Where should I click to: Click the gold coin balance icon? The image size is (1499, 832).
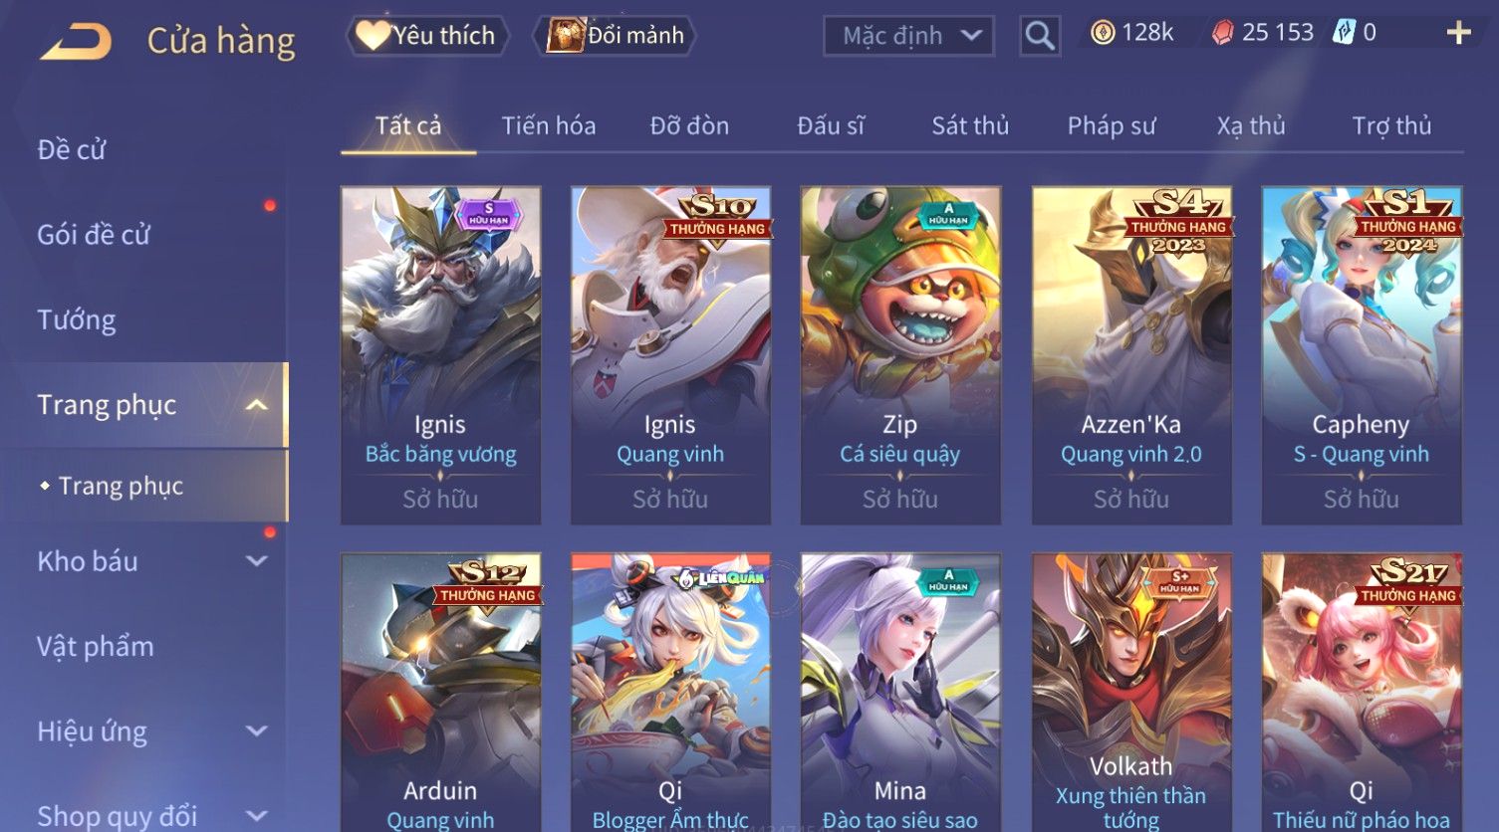click(1103, 33)
